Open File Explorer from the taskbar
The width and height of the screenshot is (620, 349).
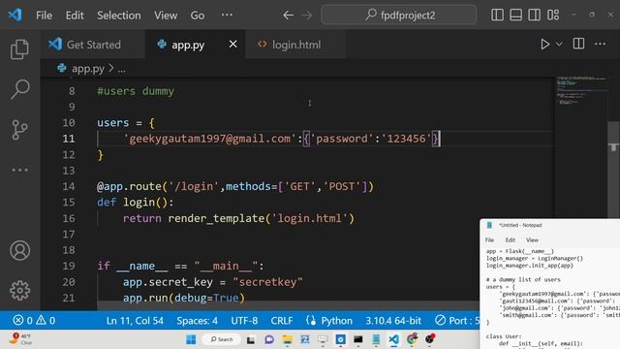[287, 339]
